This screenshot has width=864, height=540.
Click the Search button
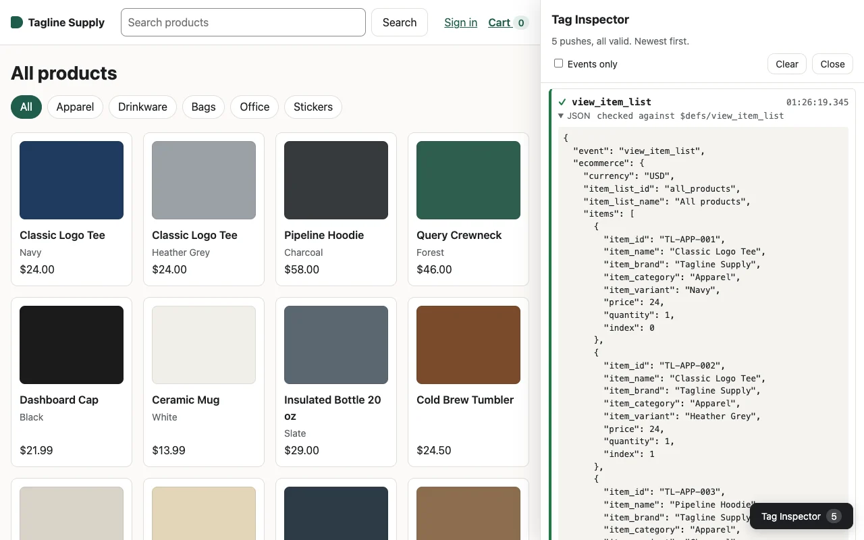click(x=400, y=22)
